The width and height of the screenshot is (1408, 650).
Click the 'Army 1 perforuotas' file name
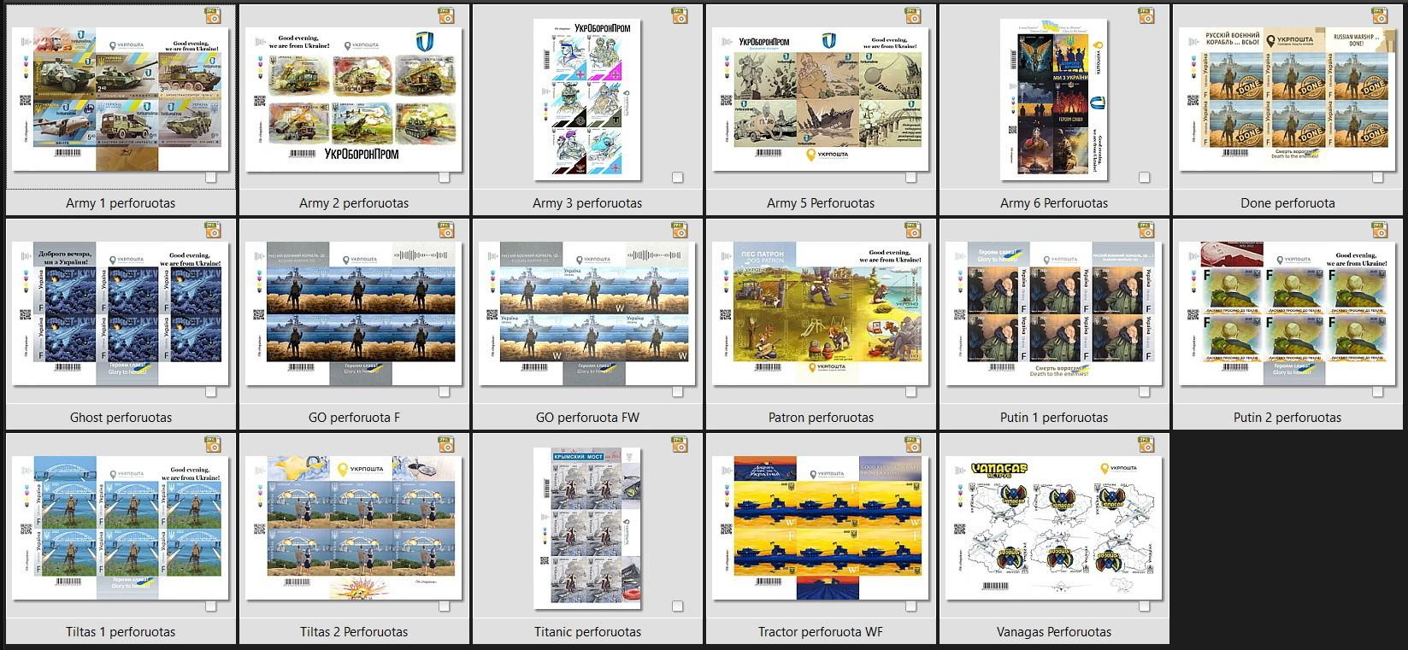click(x=121, y=203)
